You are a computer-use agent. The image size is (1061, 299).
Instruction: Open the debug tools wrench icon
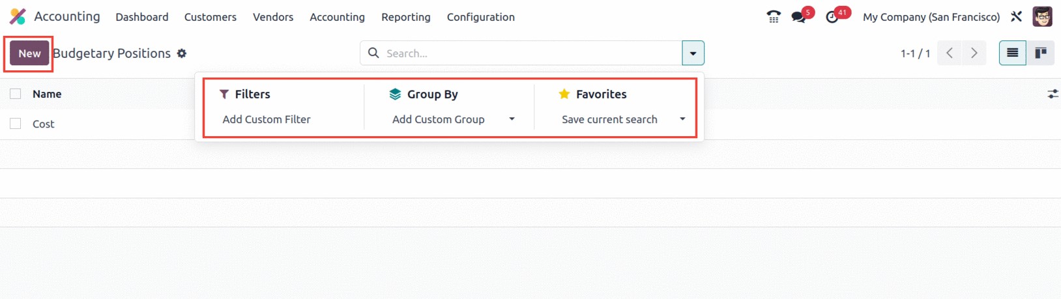pyautogui.click(x=1016, y=17)
